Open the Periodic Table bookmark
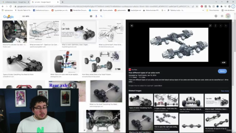 coord(23,10)
